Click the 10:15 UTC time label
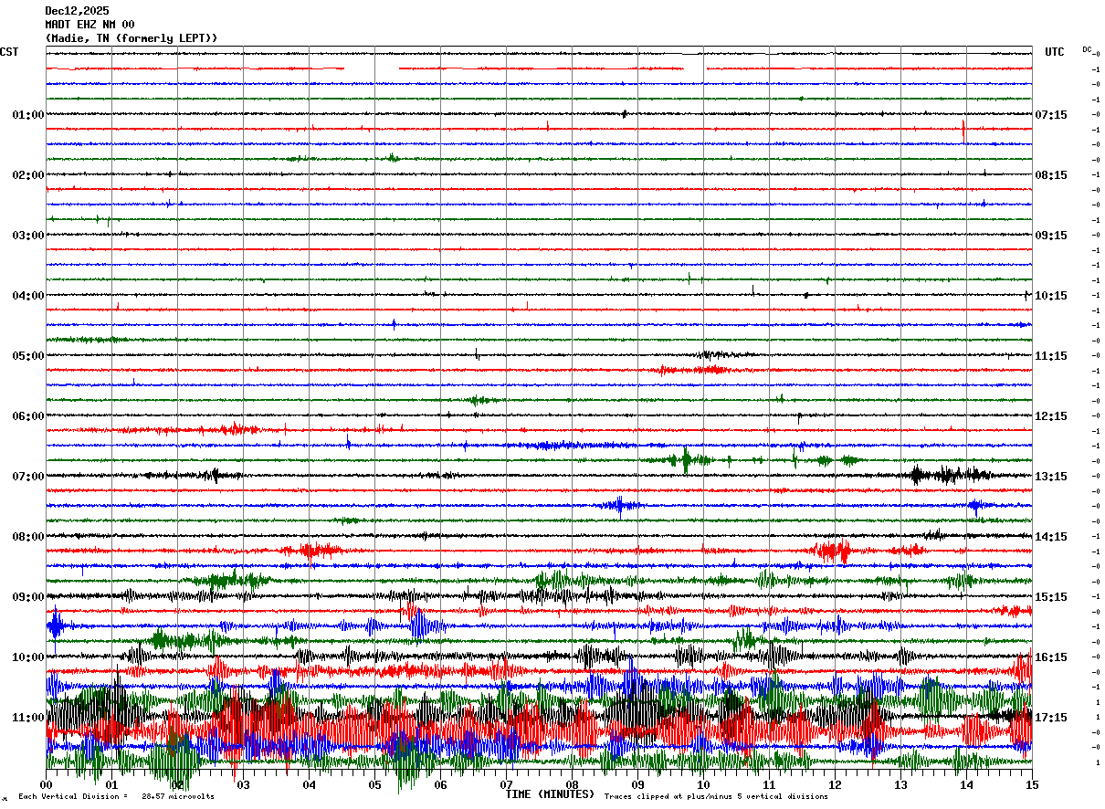 pos(1051,296)
